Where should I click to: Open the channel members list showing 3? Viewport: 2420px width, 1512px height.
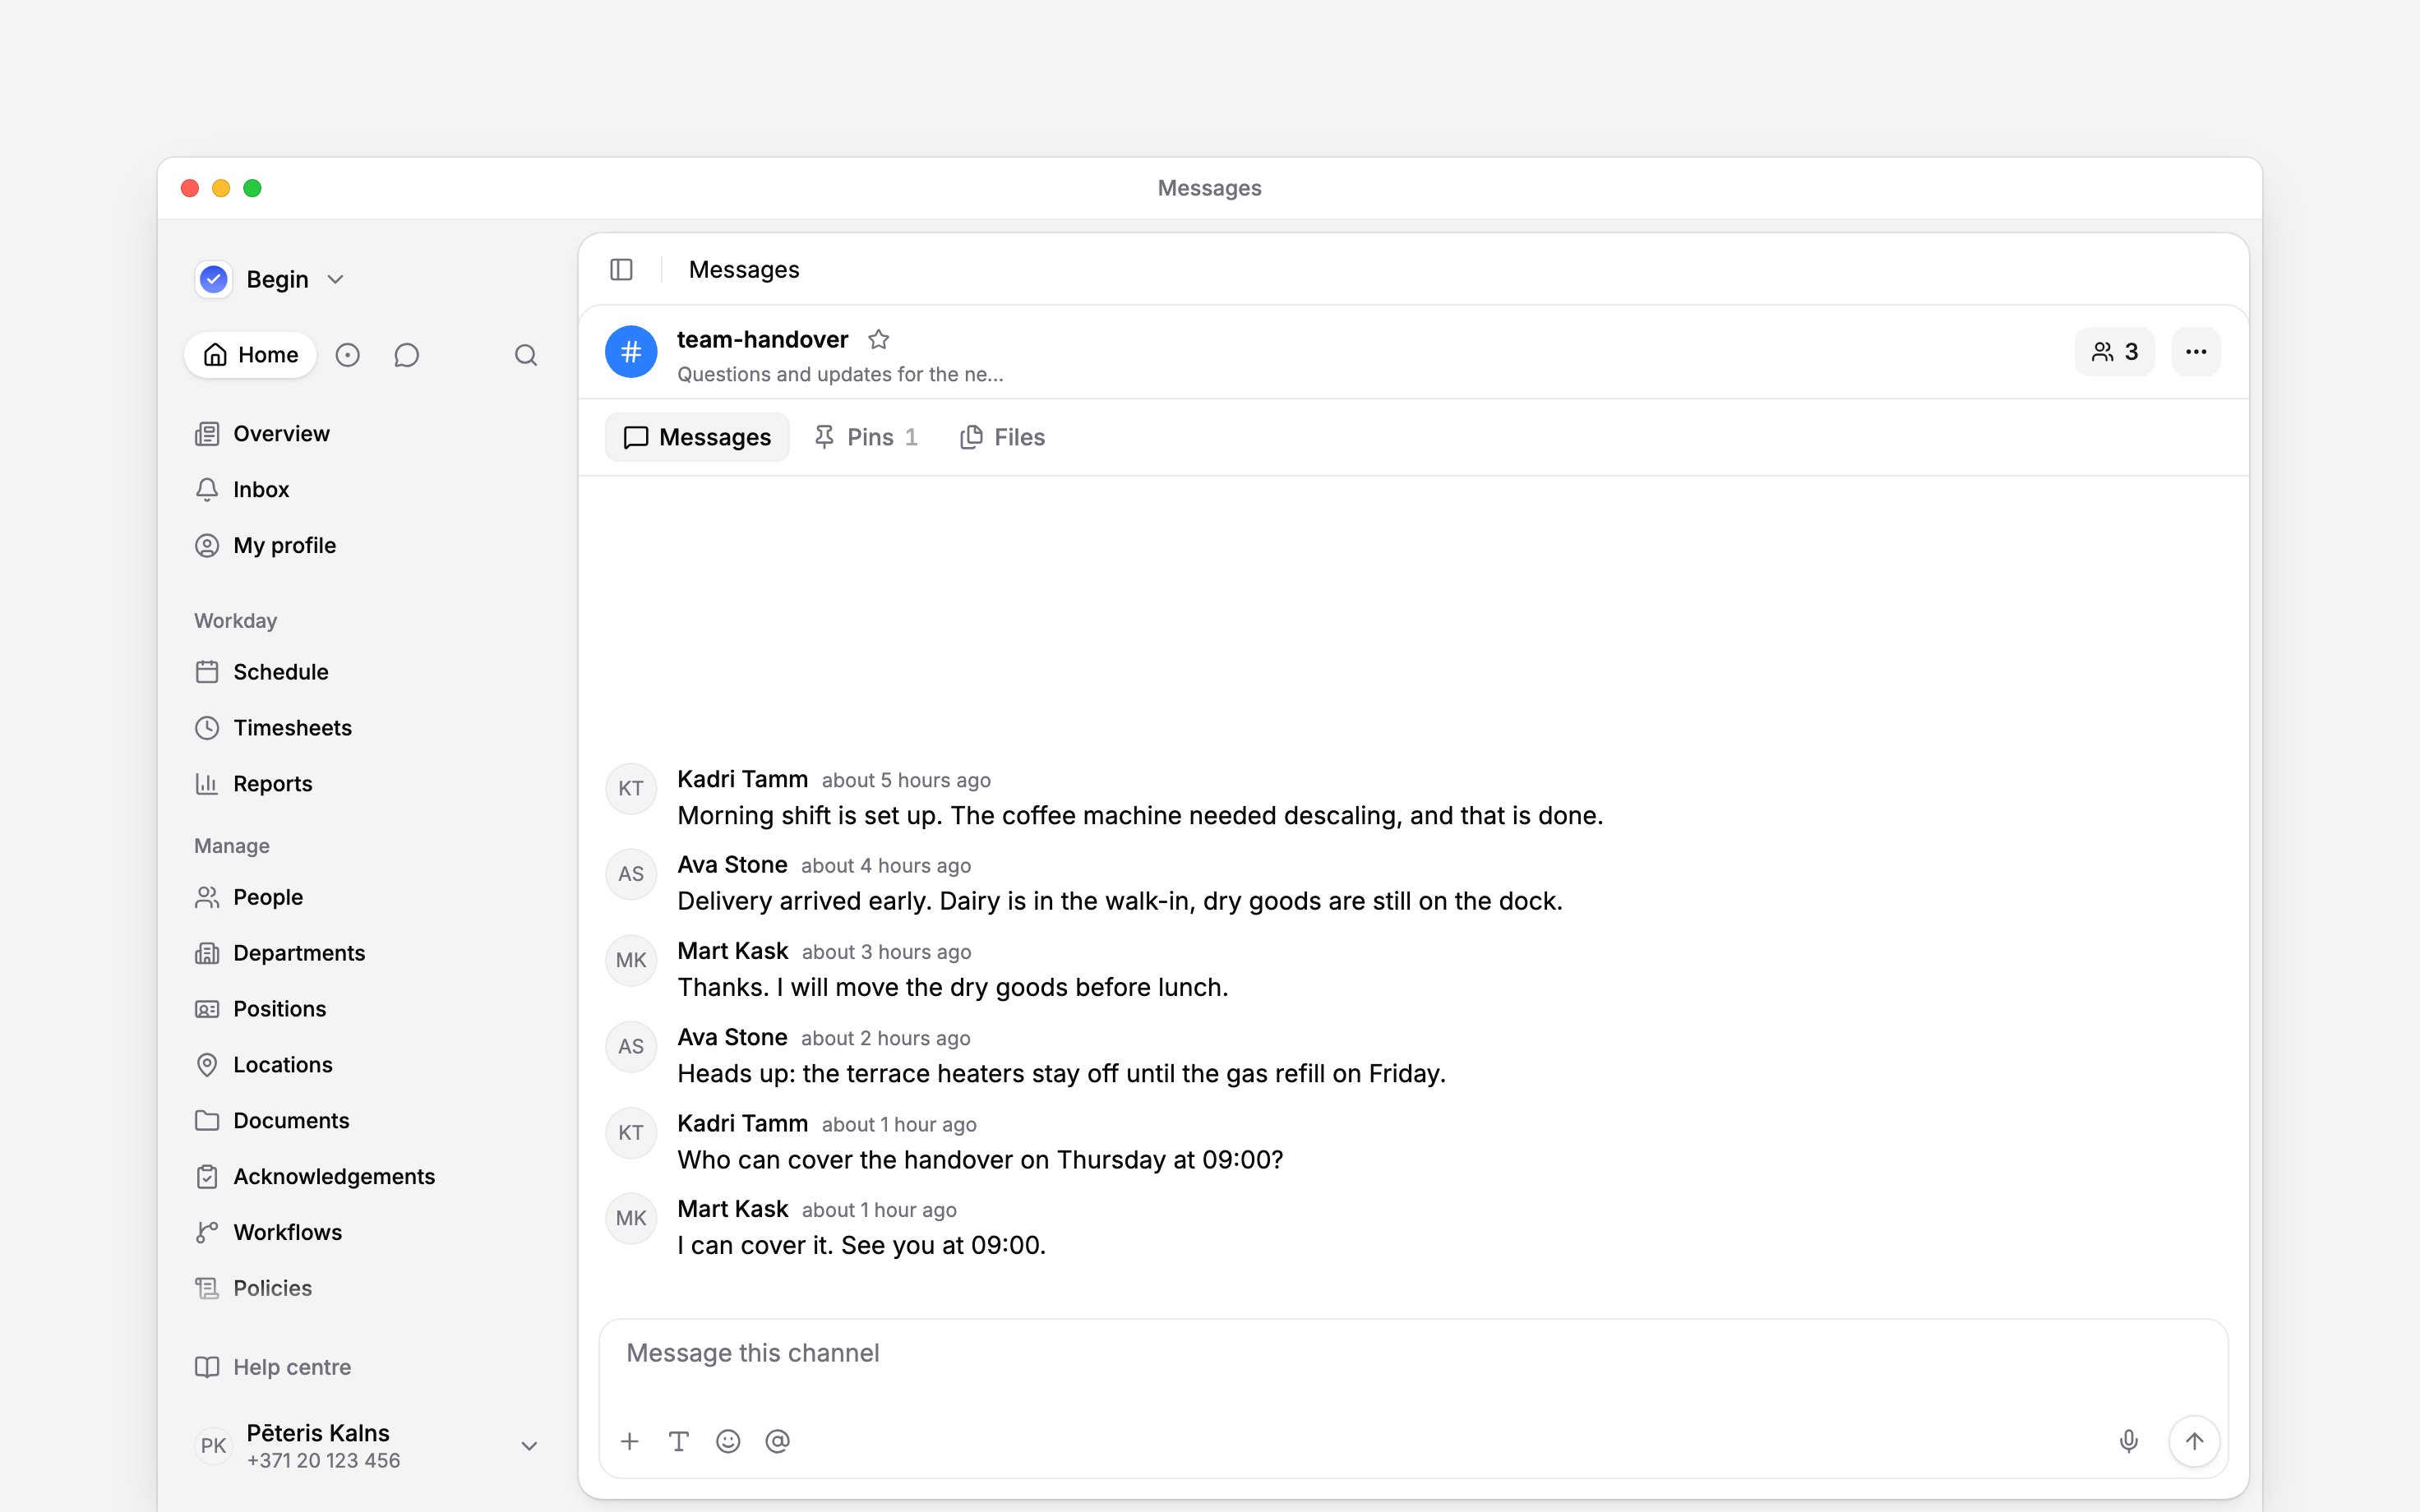pyautogui.click(x=2114, y=352)
